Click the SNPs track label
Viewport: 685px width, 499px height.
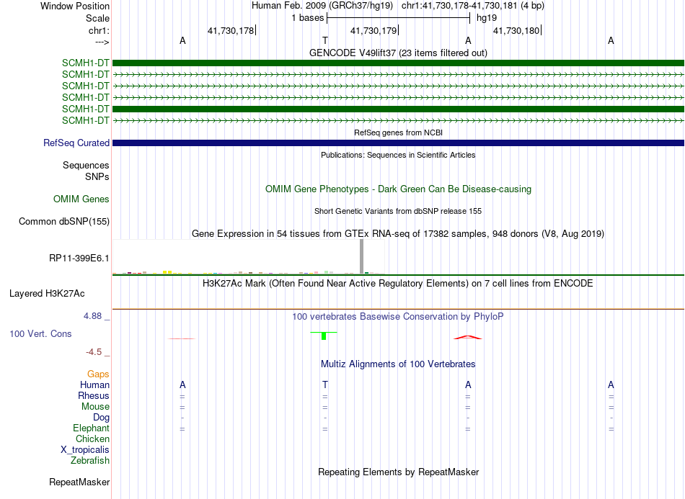point(97,176)
